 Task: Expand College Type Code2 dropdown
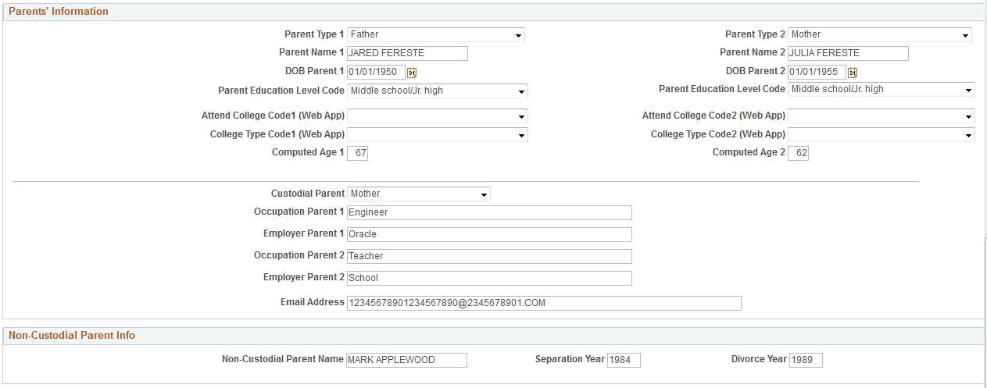(881, 135)
